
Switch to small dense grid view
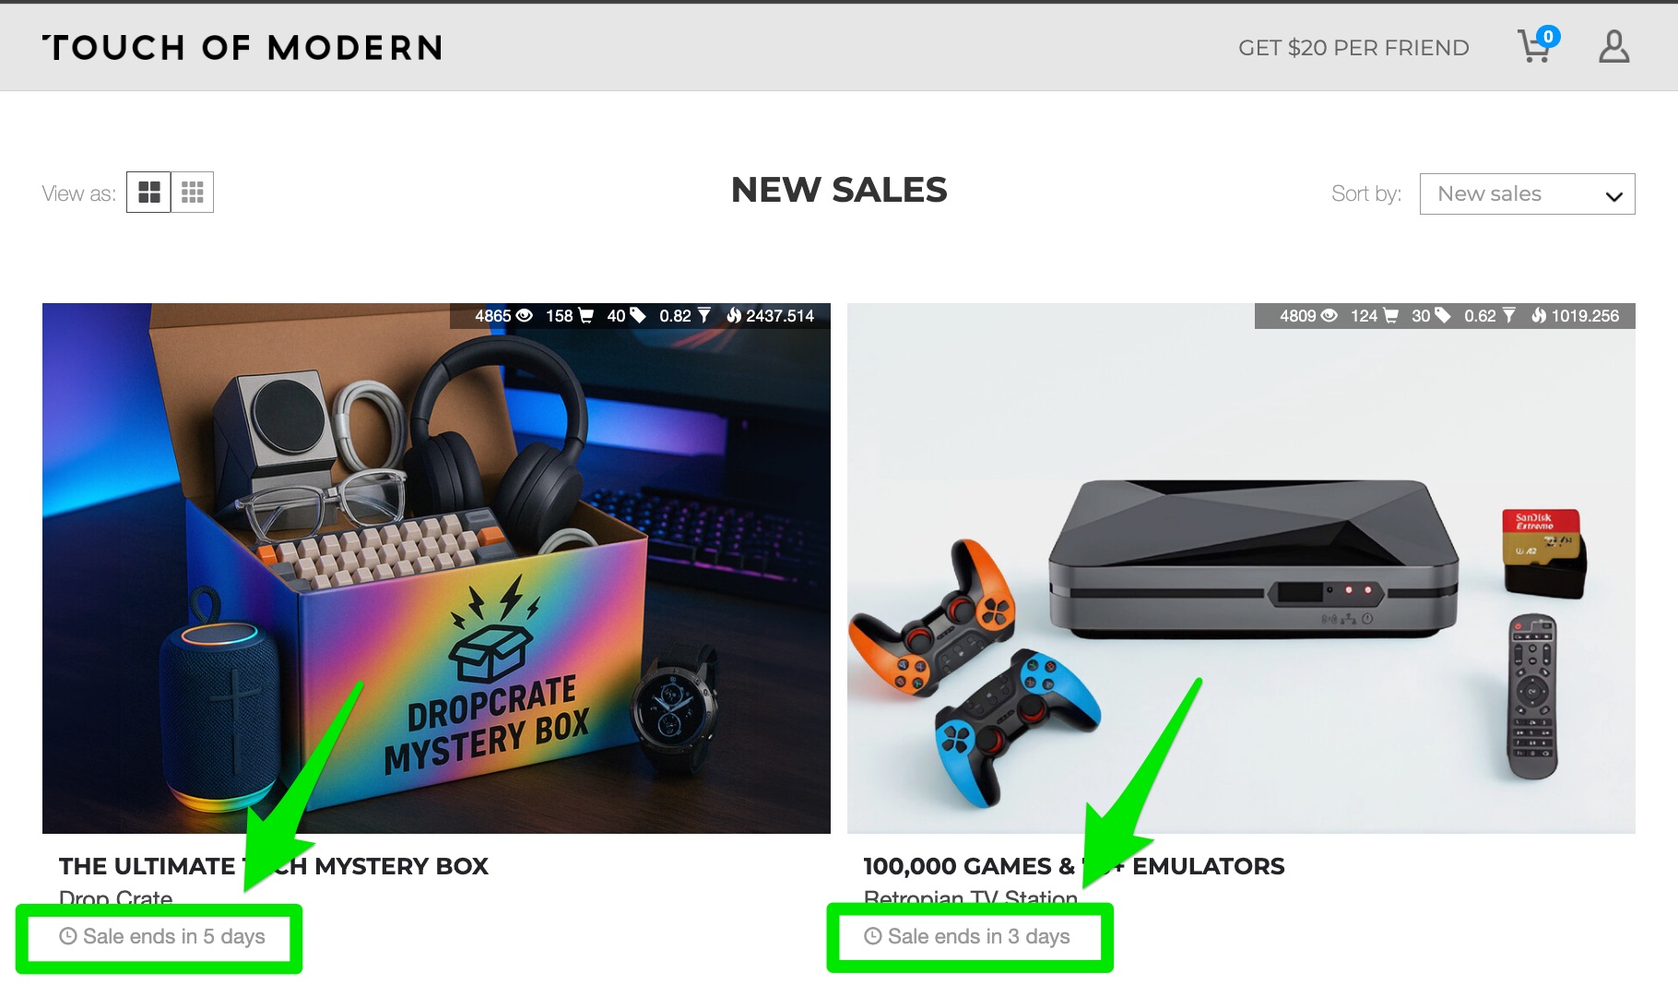(x=193, y=192)
